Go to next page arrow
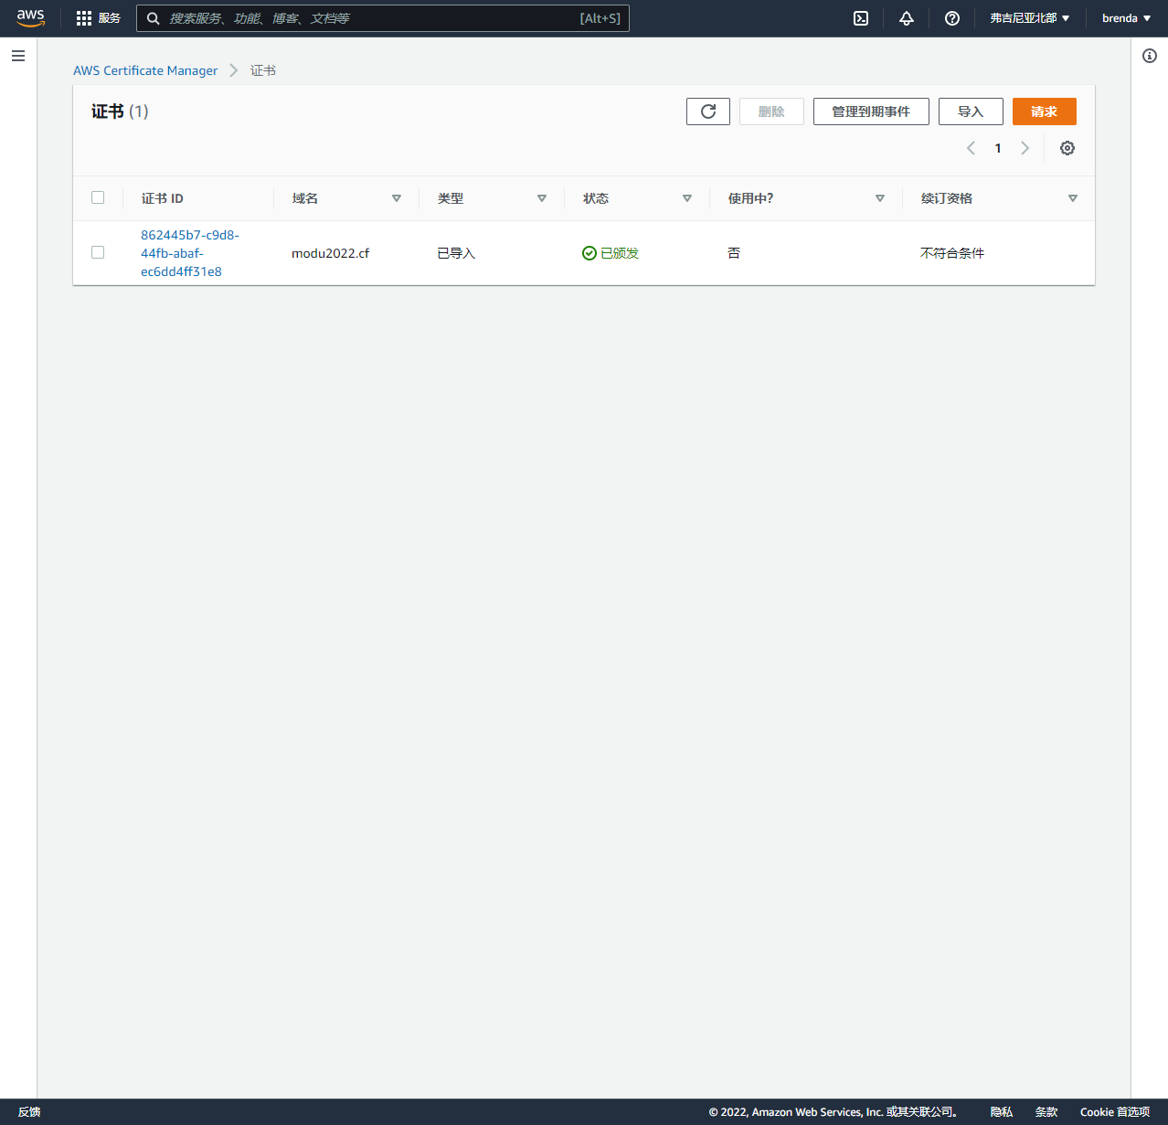 pos(1025,148)
